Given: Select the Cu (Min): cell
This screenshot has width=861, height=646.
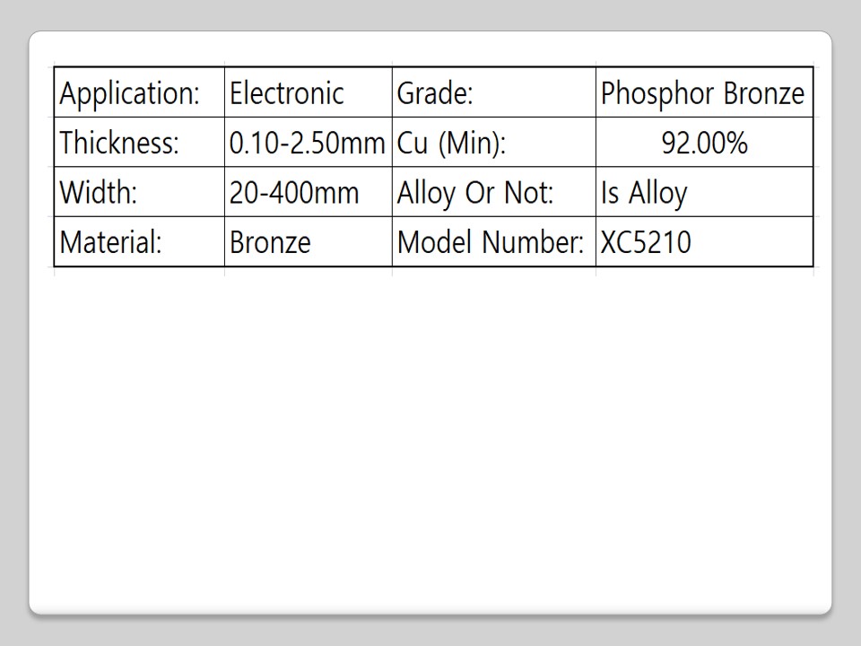Looking at the screenshot, I should coord(451,144).
